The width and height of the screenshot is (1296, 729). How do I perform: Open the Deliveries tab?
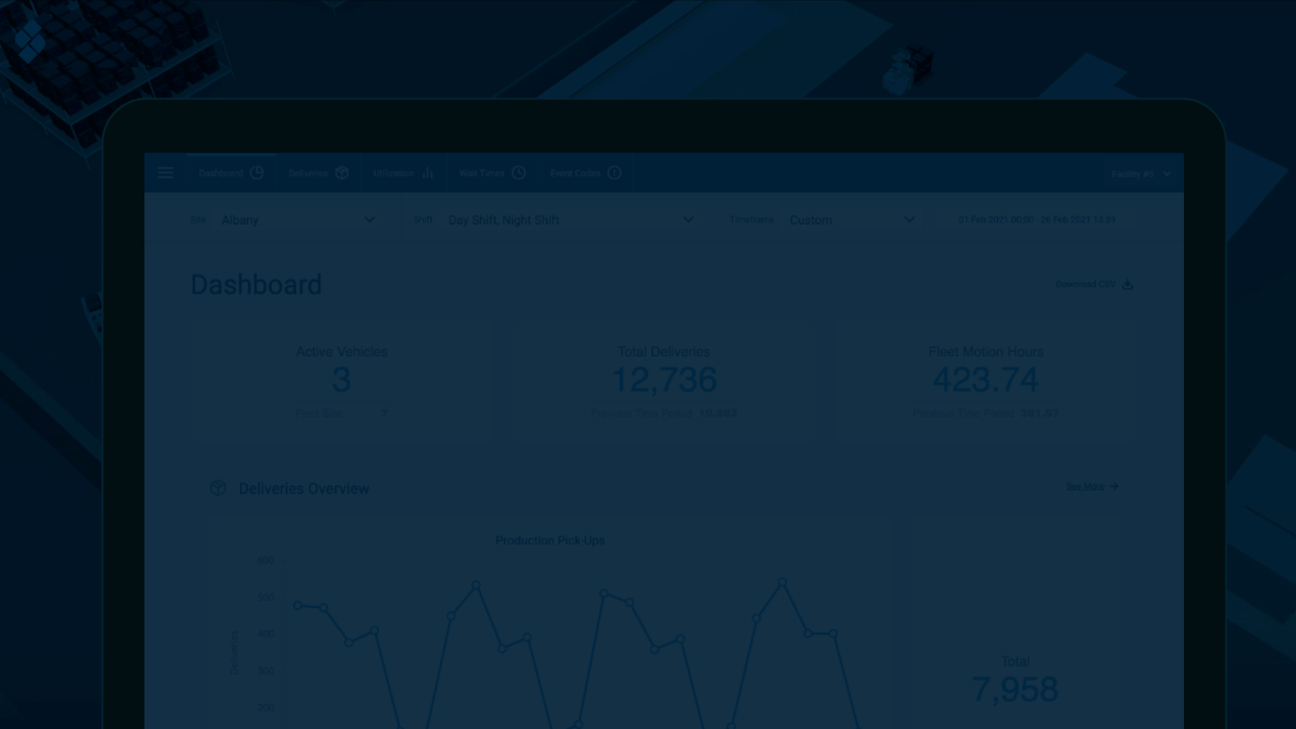pyautogui.click(x=318, y=173)
